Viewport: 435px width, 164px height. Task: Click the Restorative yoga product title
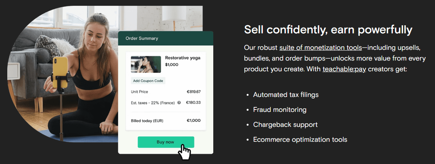[x=183, y=58]
